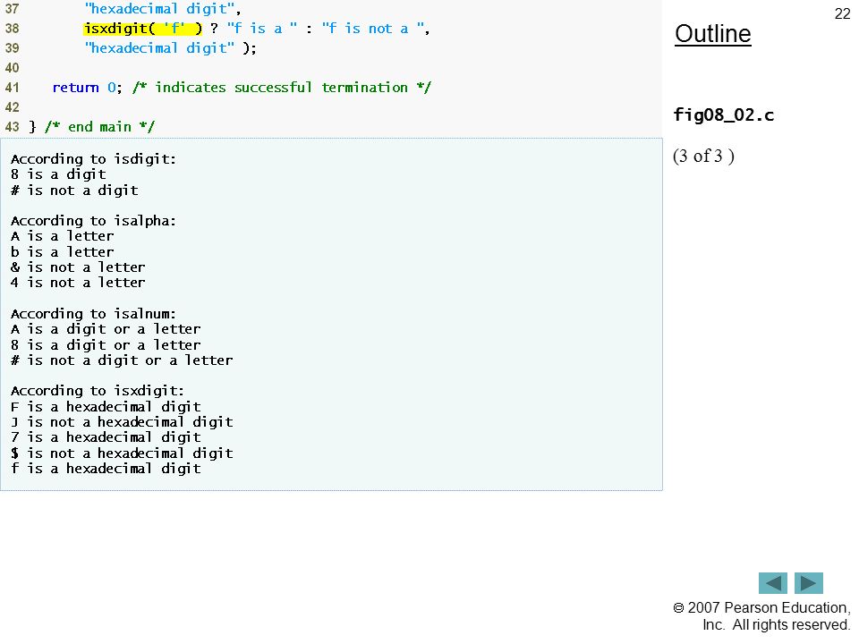Screen dimensions: 859x644
Task: Click the return 0 statement on line 41
Action: tap(87, 88)
